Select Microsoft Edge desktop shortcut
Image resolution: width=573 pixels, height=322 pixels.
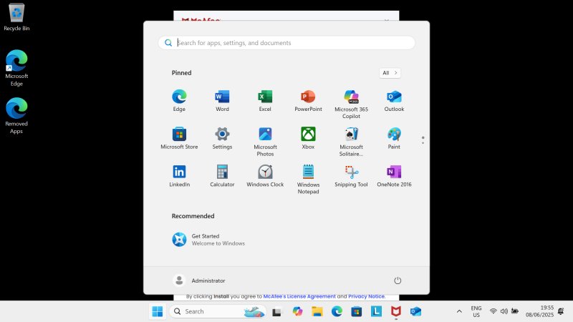click(x=16, y=68)
